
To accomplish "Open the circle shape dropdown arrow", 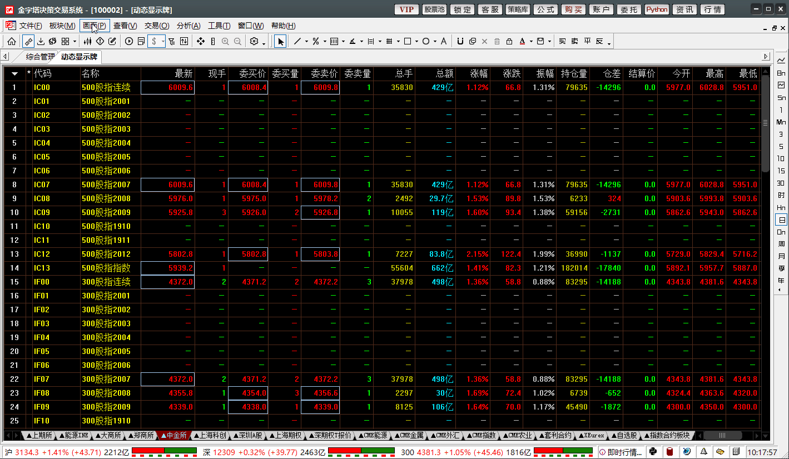I will tap(434, 42).
